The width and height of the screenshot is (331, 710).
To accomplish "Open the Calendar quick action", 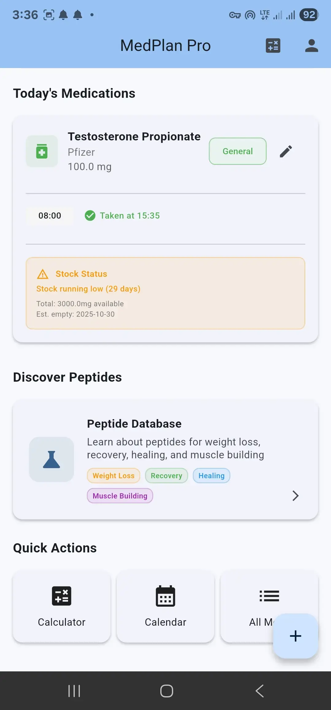I will 165,606.
